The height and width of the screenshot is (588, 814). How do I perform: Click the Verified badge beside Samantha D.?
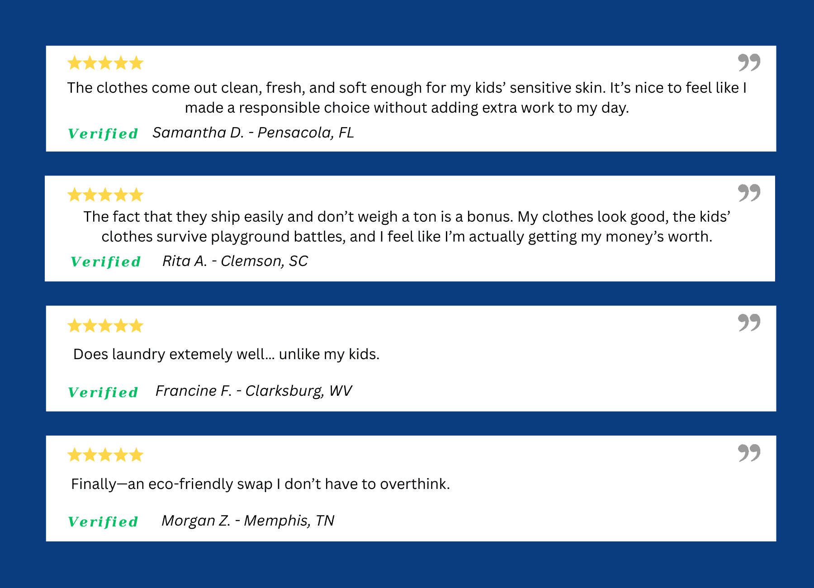[x=103, y=134]
